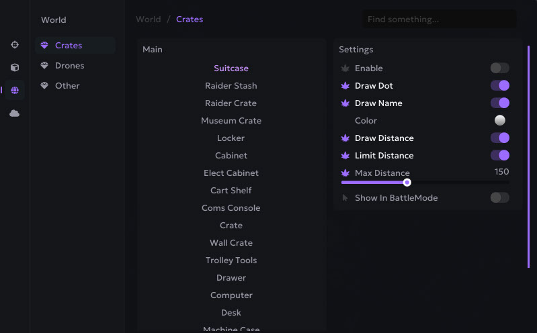Click the crosshair icon in left sidebar
Screen dimensions: 537x333
pos(15,44)
